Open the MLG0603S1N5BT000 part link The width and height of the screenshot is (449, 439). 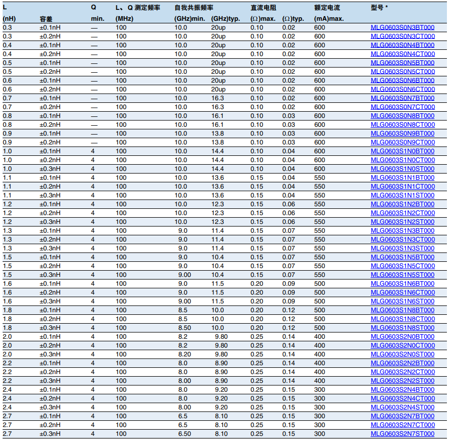pyautogui.click(x=402, y=257)
